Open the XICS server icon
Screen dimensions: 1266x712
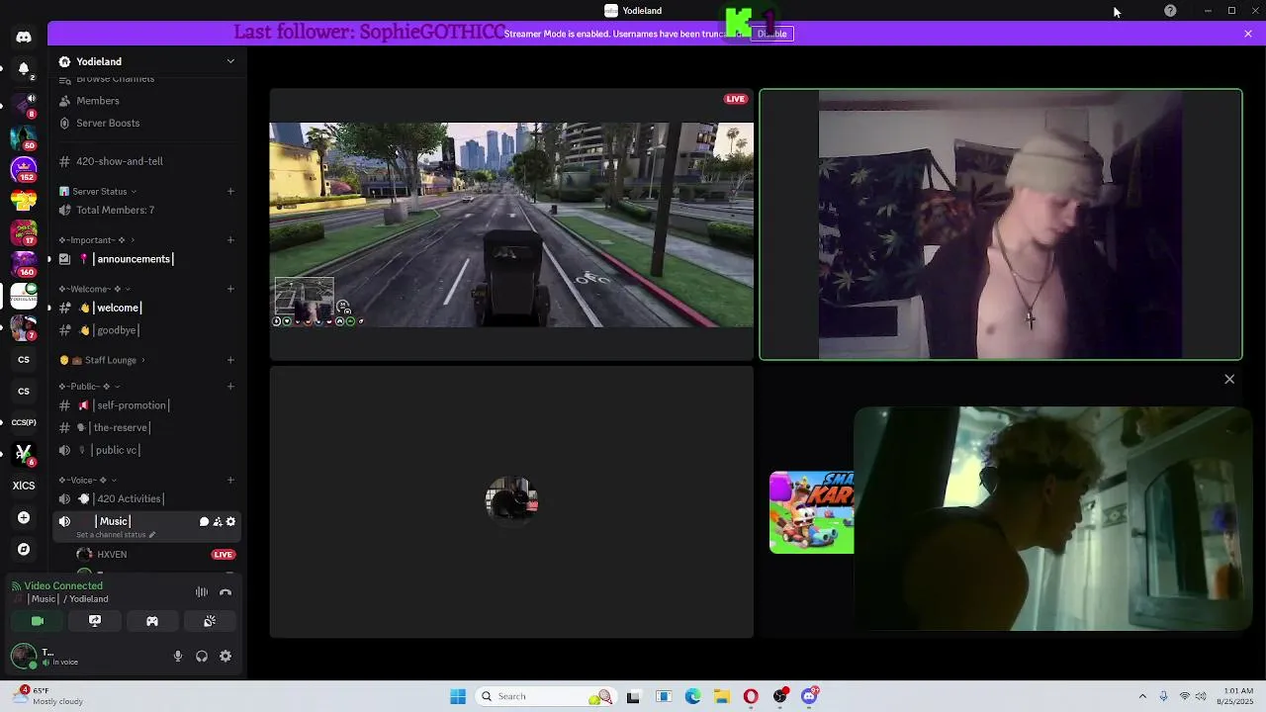click(x=24, y=486)
